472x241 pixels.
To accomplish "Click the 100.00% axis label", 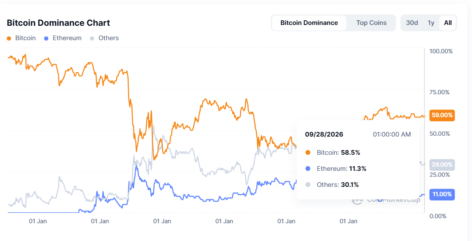I will point(441,52).
